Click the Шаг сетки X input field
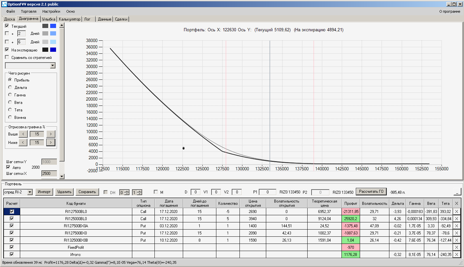The height and width of the screenshot is (267, 464). pos(49,174)
